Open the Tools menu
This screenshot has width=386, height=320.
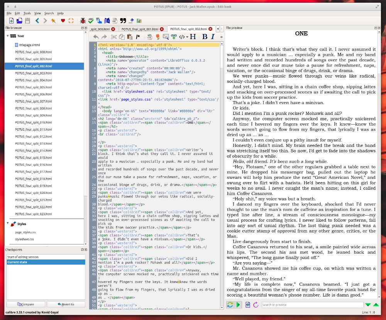click(x=27, y=13)
